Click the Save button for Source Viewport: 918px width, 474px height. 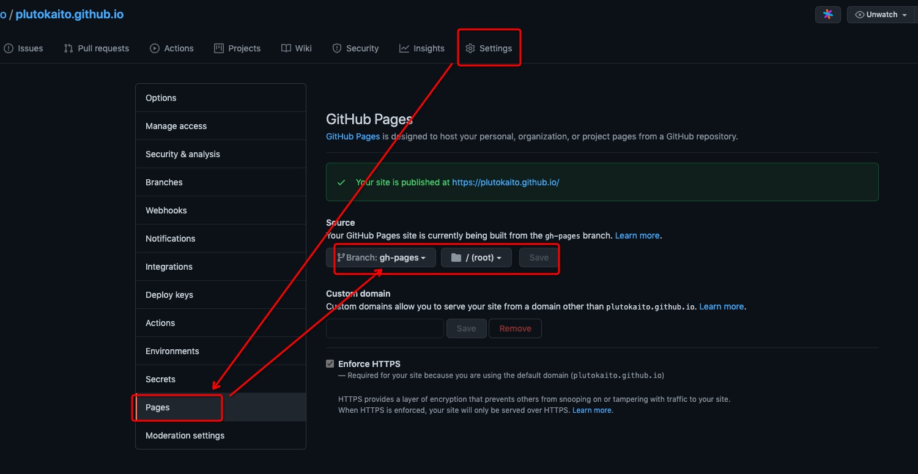tap(539, 257)
